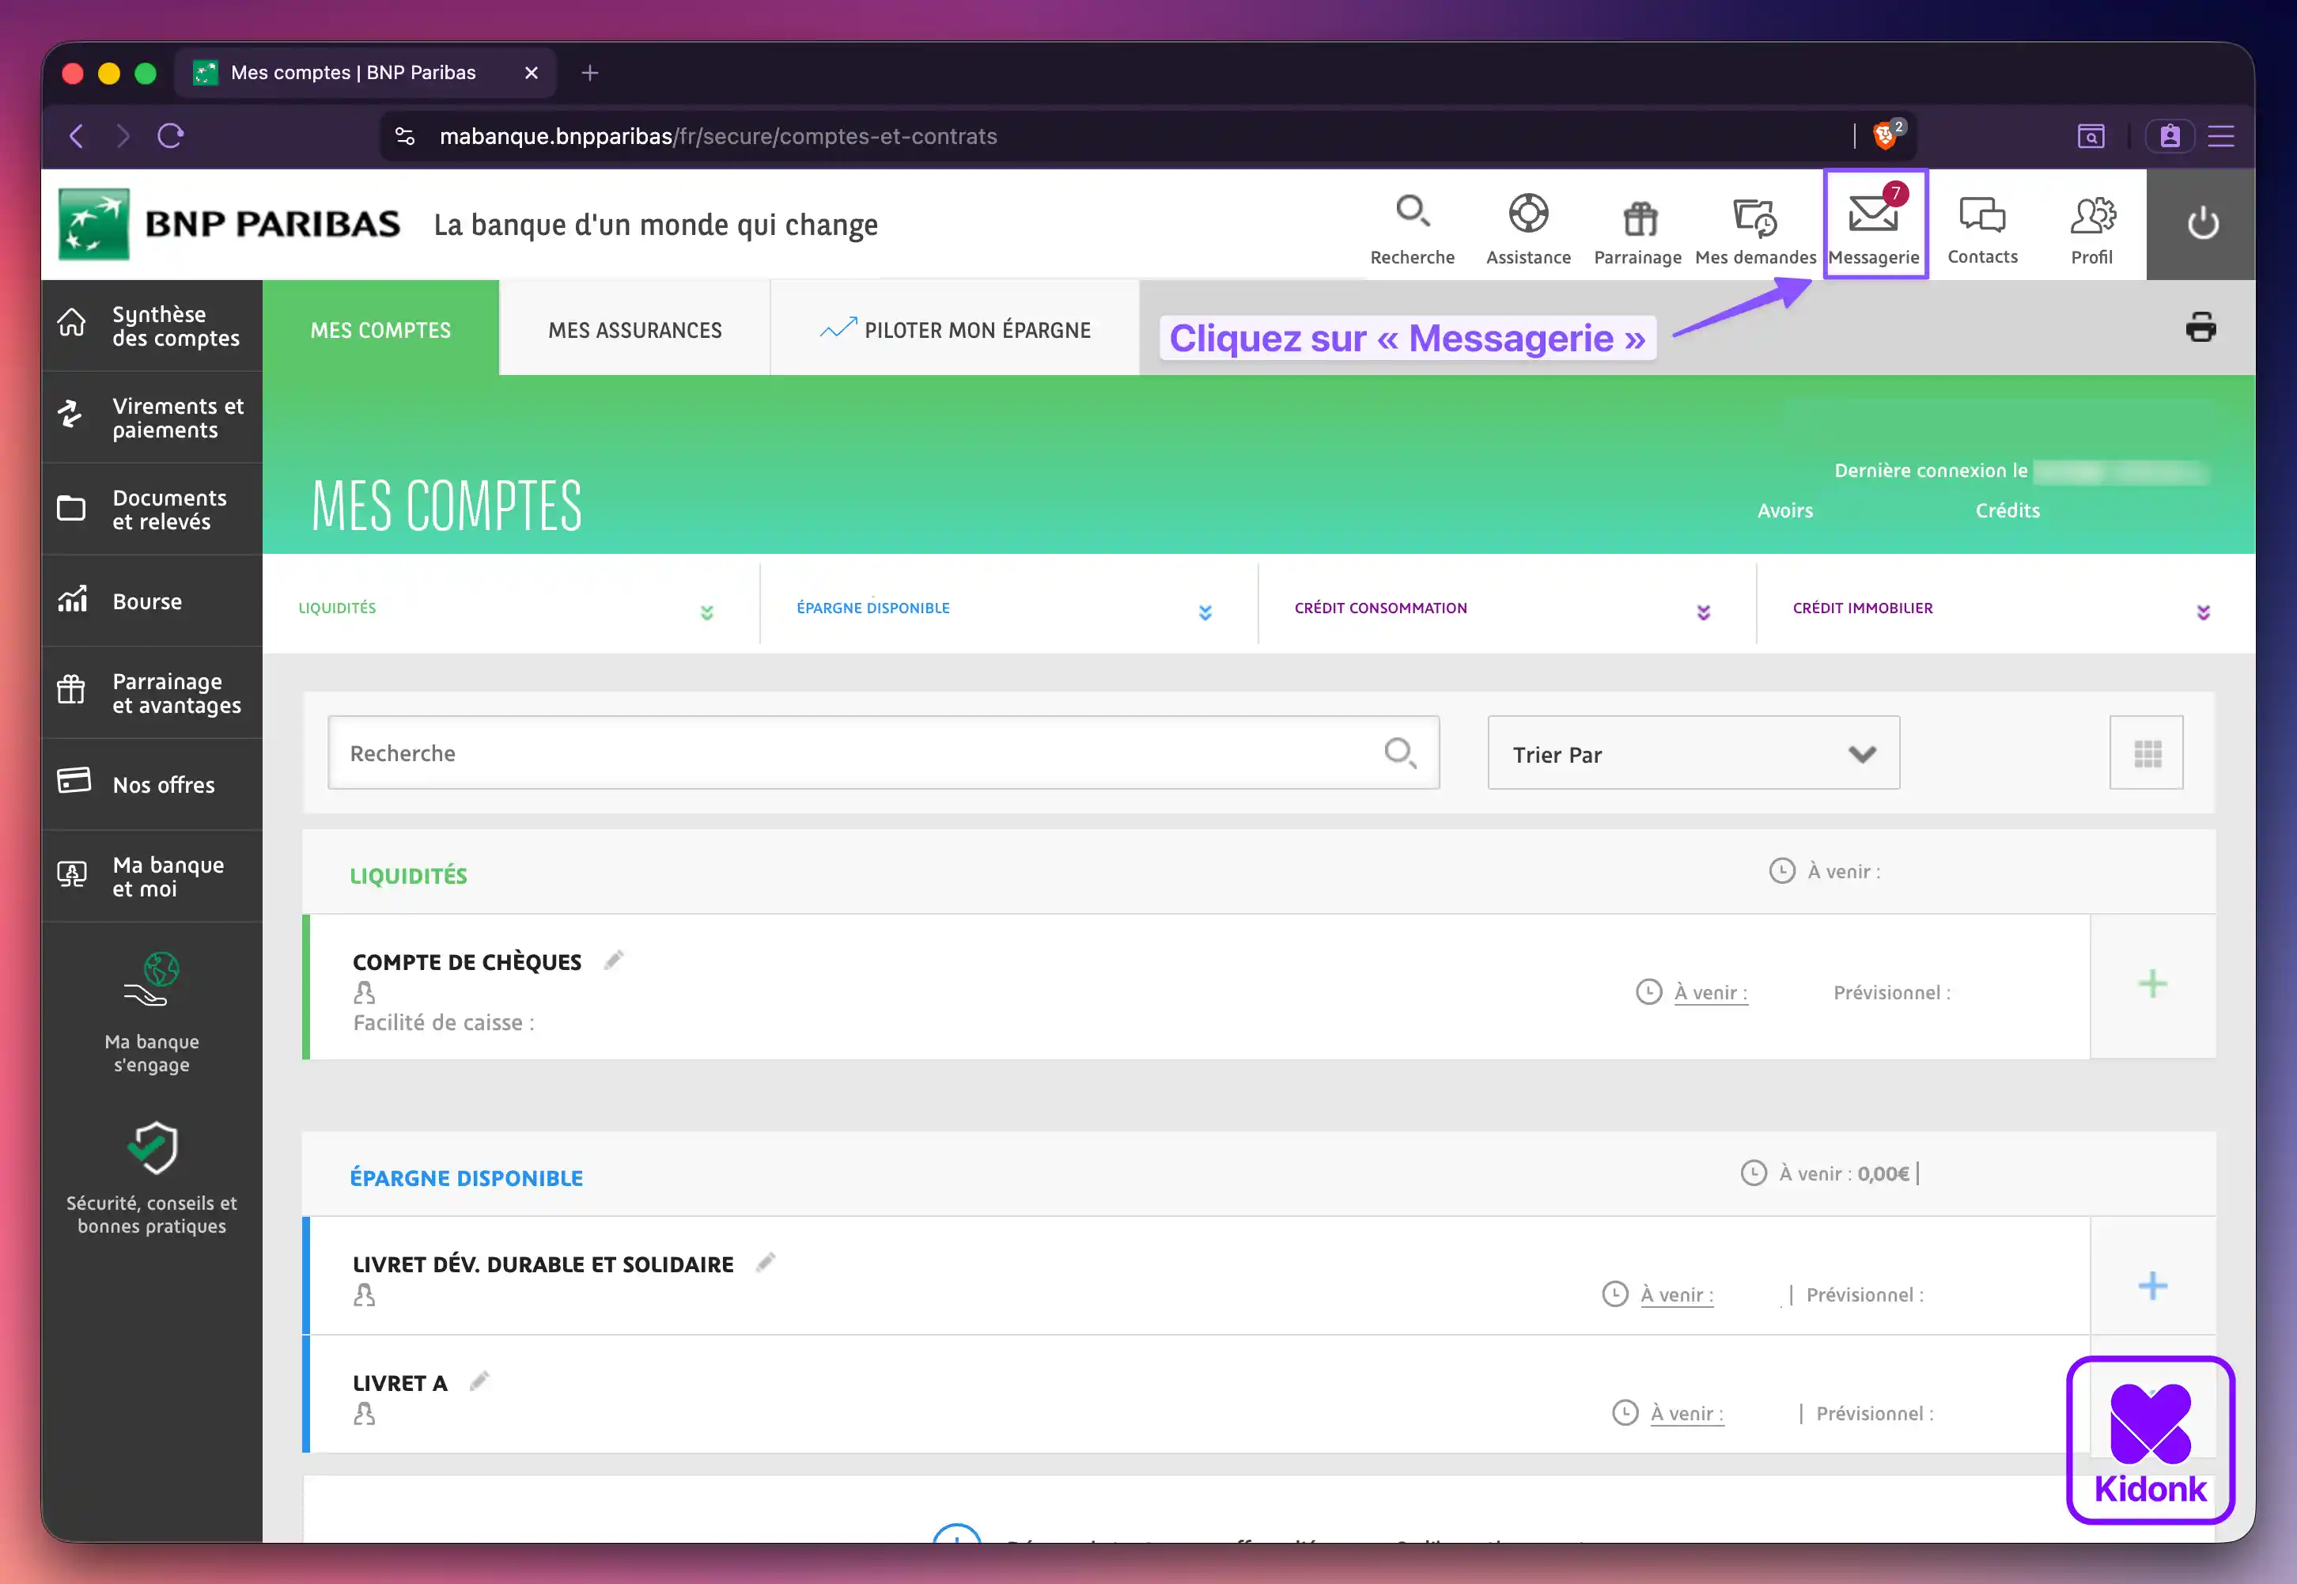Image resolution: width=2297 pixels, height=1584 pixels.
Task: Expand the Crédit immobilier chevron
Action: pyautogui.click(x=2203, y=612)
